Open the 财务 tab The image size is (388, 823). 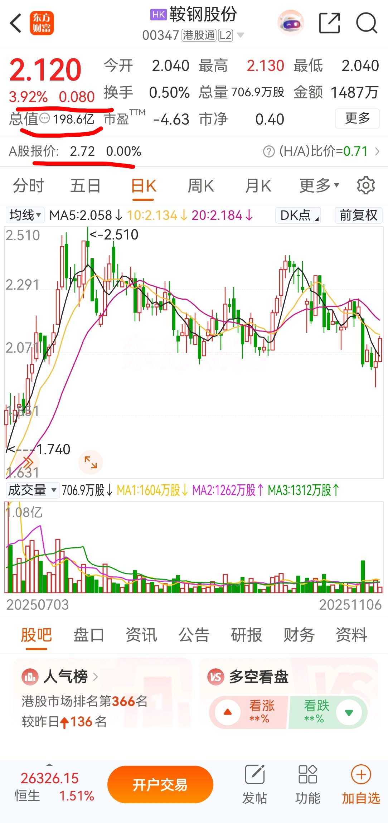click(299, 635)
